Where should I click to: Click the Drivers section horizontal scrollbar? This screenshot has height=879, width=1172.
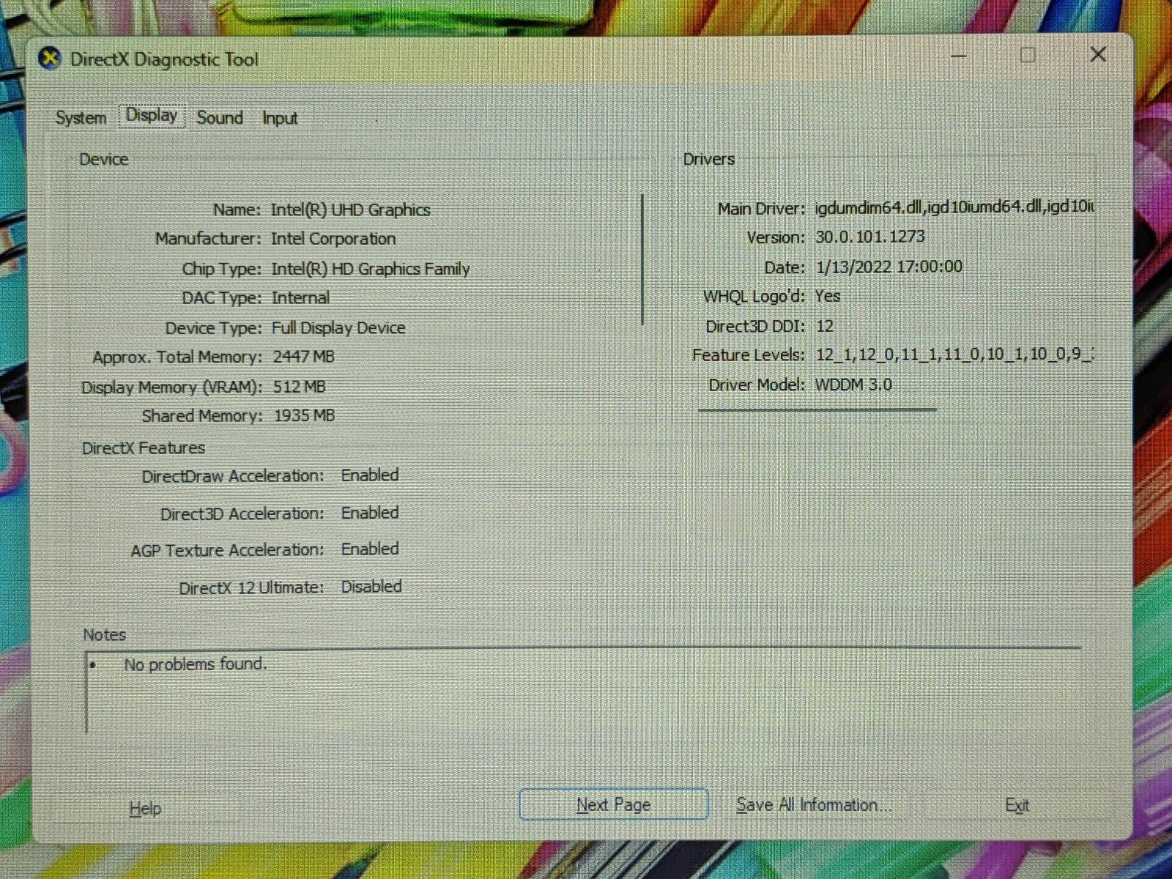817,409
